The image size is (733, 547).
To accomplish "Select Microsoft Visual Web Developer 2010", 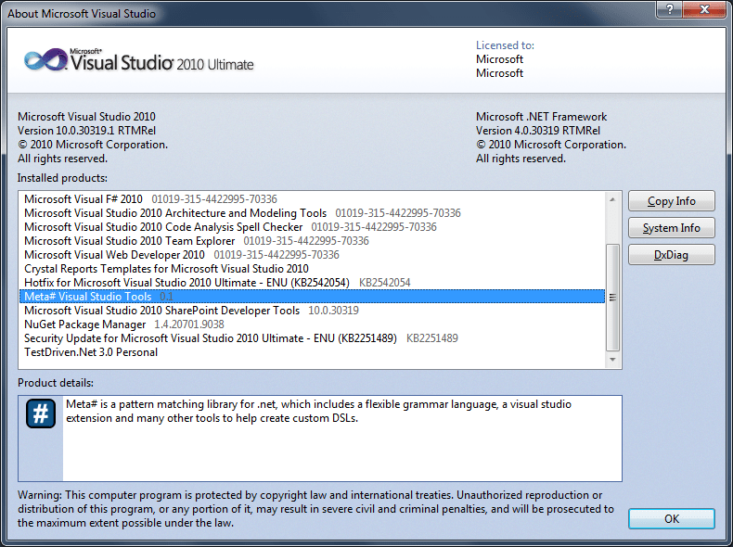I will pos(312,255).
